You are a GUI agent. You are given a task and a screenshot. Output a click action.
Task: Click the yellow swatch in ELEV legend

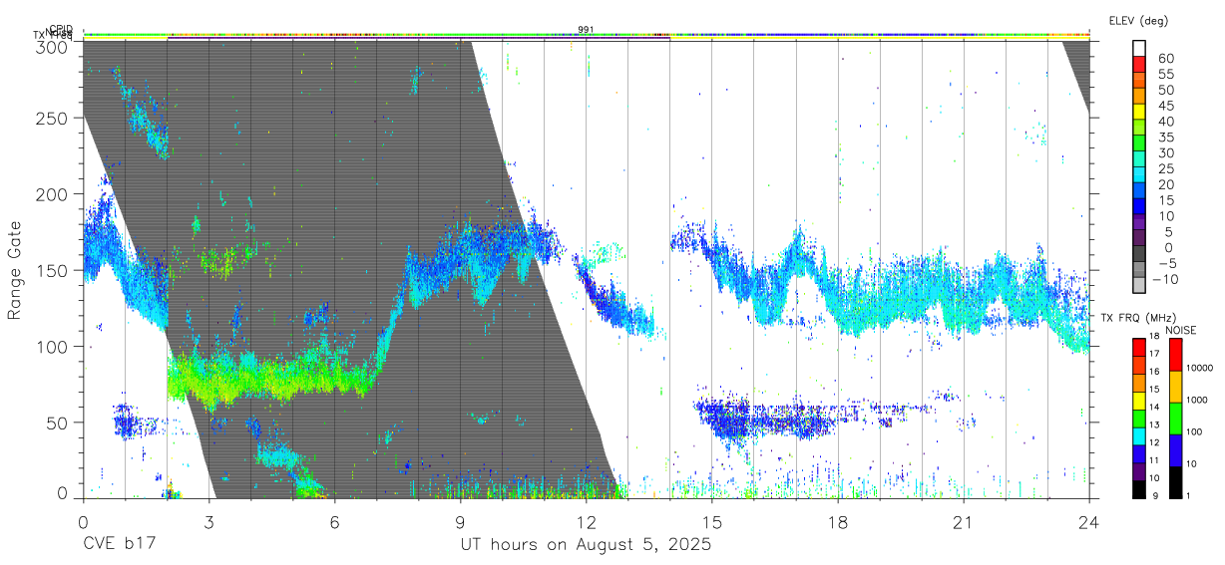tap(1140, 113)
